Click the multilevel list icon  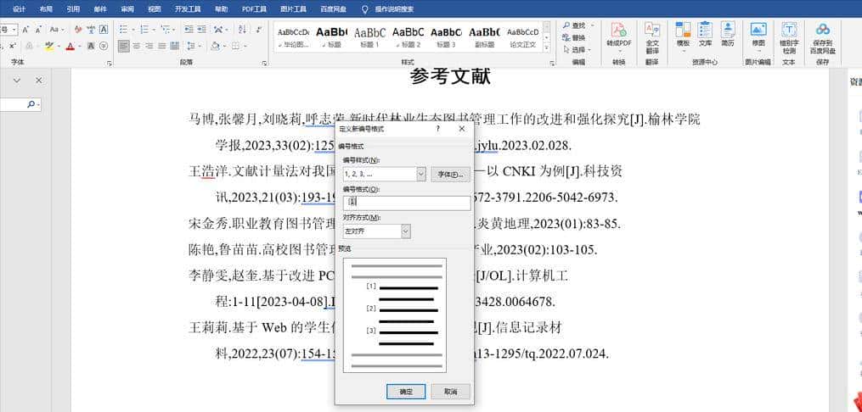click(x=165, y=30)
